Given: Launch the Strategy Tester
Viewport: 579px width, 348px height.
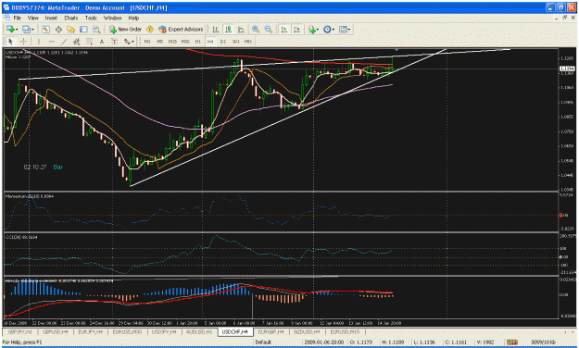Looking at the screenshot, I should (x=96, y=29).
